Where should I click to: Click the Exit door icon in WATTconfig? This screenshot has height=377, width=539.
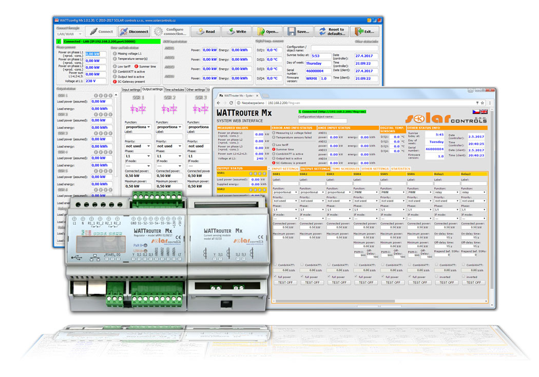[x=359, y=31]
